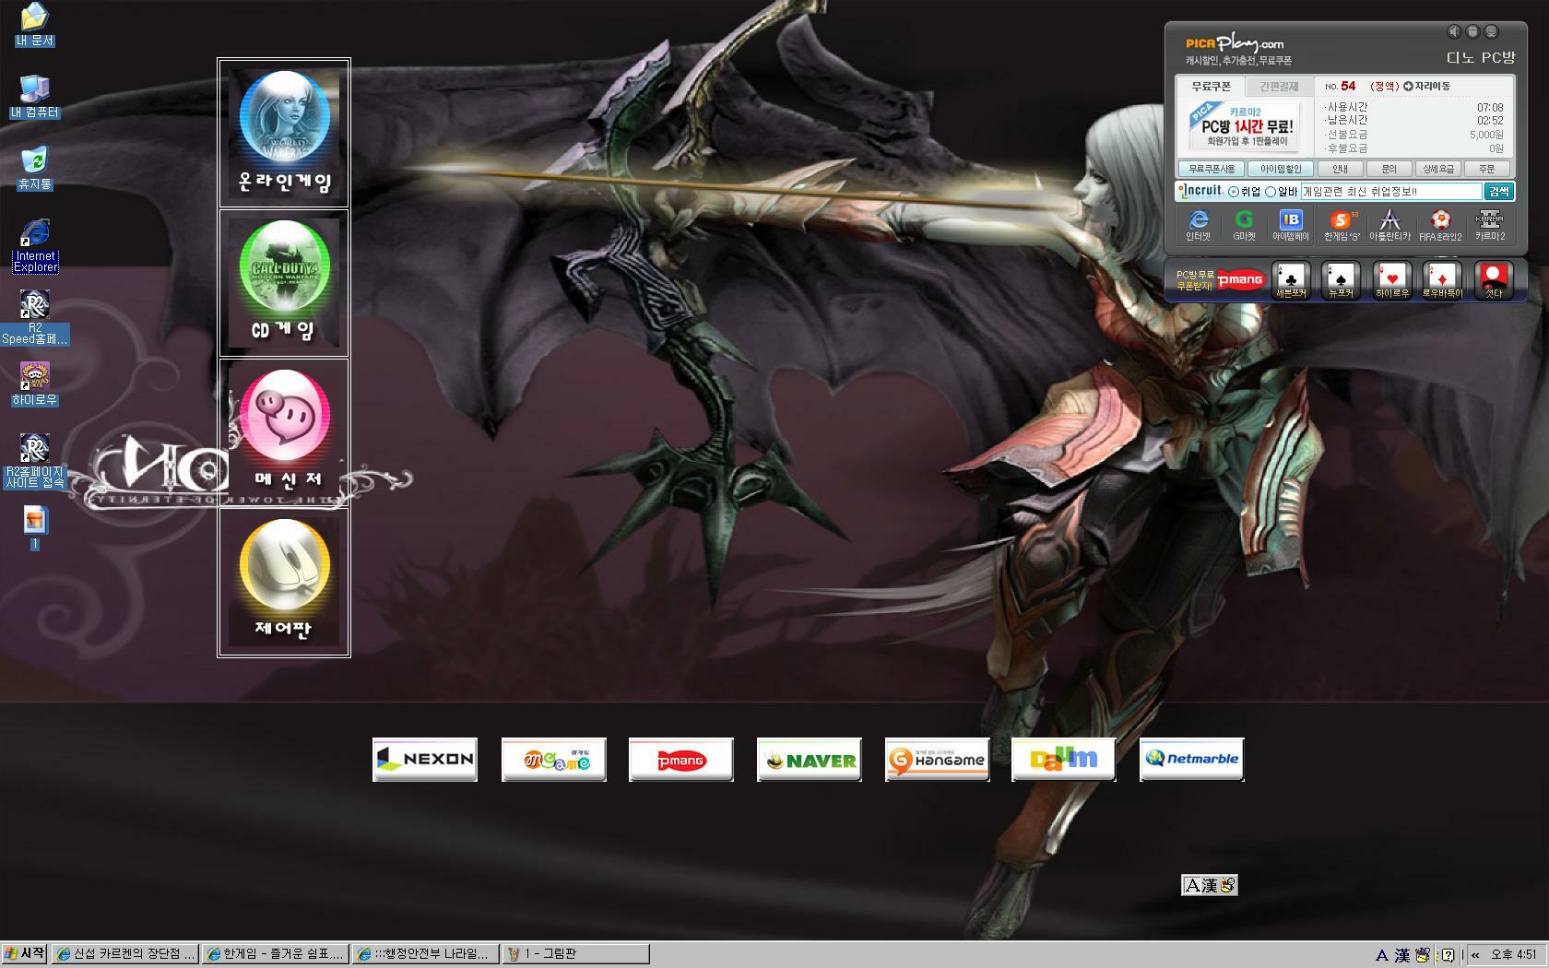1549x968 pixels.
Task: Switch to the 간편결제 tab
Action: coord(1279,86)
